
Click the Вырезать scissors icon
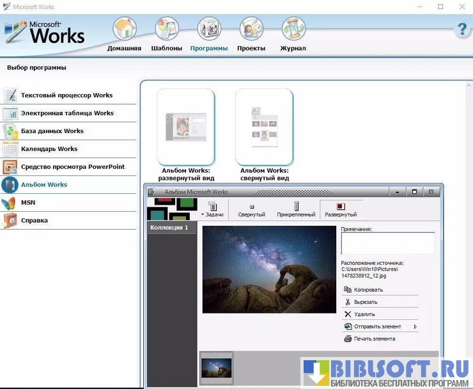coord(348,302)
